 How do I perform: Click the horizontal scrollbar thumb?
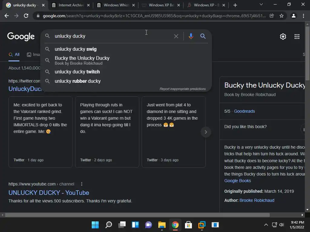(x=137, y=215)
